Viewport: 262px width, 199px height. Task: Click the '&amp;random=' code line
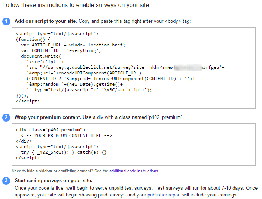coord(75,84)
